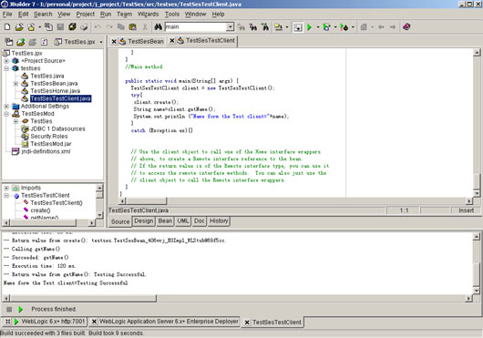Switch to the Bean view tab

pos(165,221)
